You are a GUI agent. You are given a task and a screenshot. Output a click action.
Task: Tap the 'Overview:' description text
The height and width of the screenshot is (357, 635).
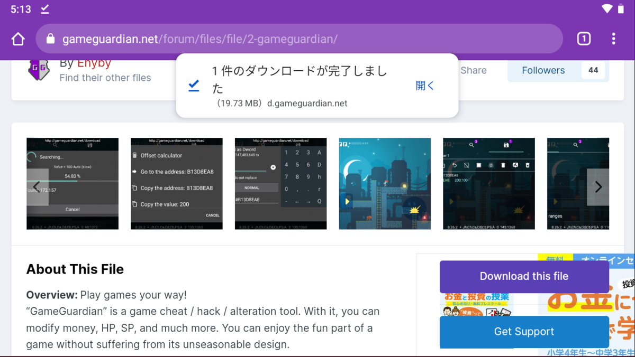[52, 295]
